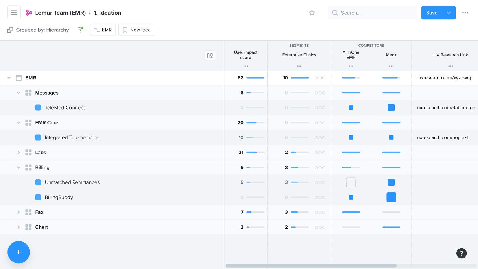Click the Messages component icon
The height and width of the screenshot is (269, 478).
coord(28,93)
